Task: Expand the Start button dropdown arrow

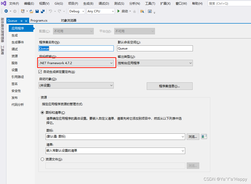Action: pos(130,11)
